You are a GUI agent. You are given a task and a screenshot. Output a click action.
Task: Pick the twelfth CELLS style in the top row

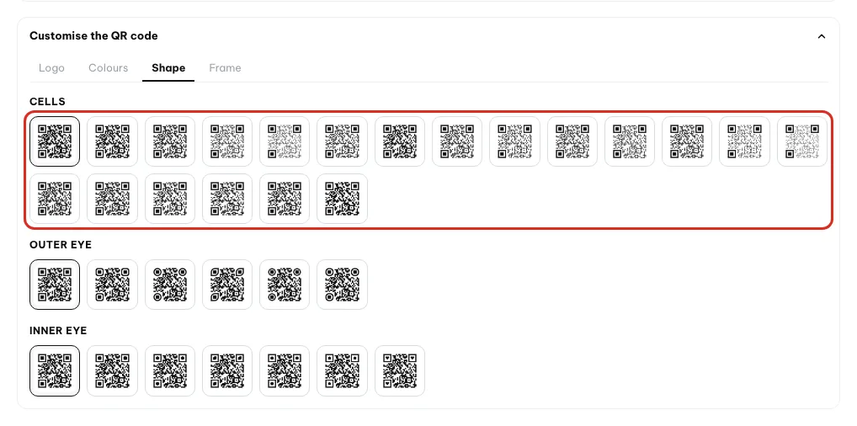(687, 141)
